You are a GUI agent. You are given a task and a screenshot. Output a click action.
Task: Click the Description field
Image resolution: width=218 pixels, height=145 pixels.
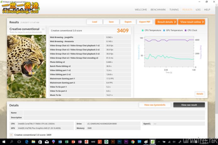(114, 117)
